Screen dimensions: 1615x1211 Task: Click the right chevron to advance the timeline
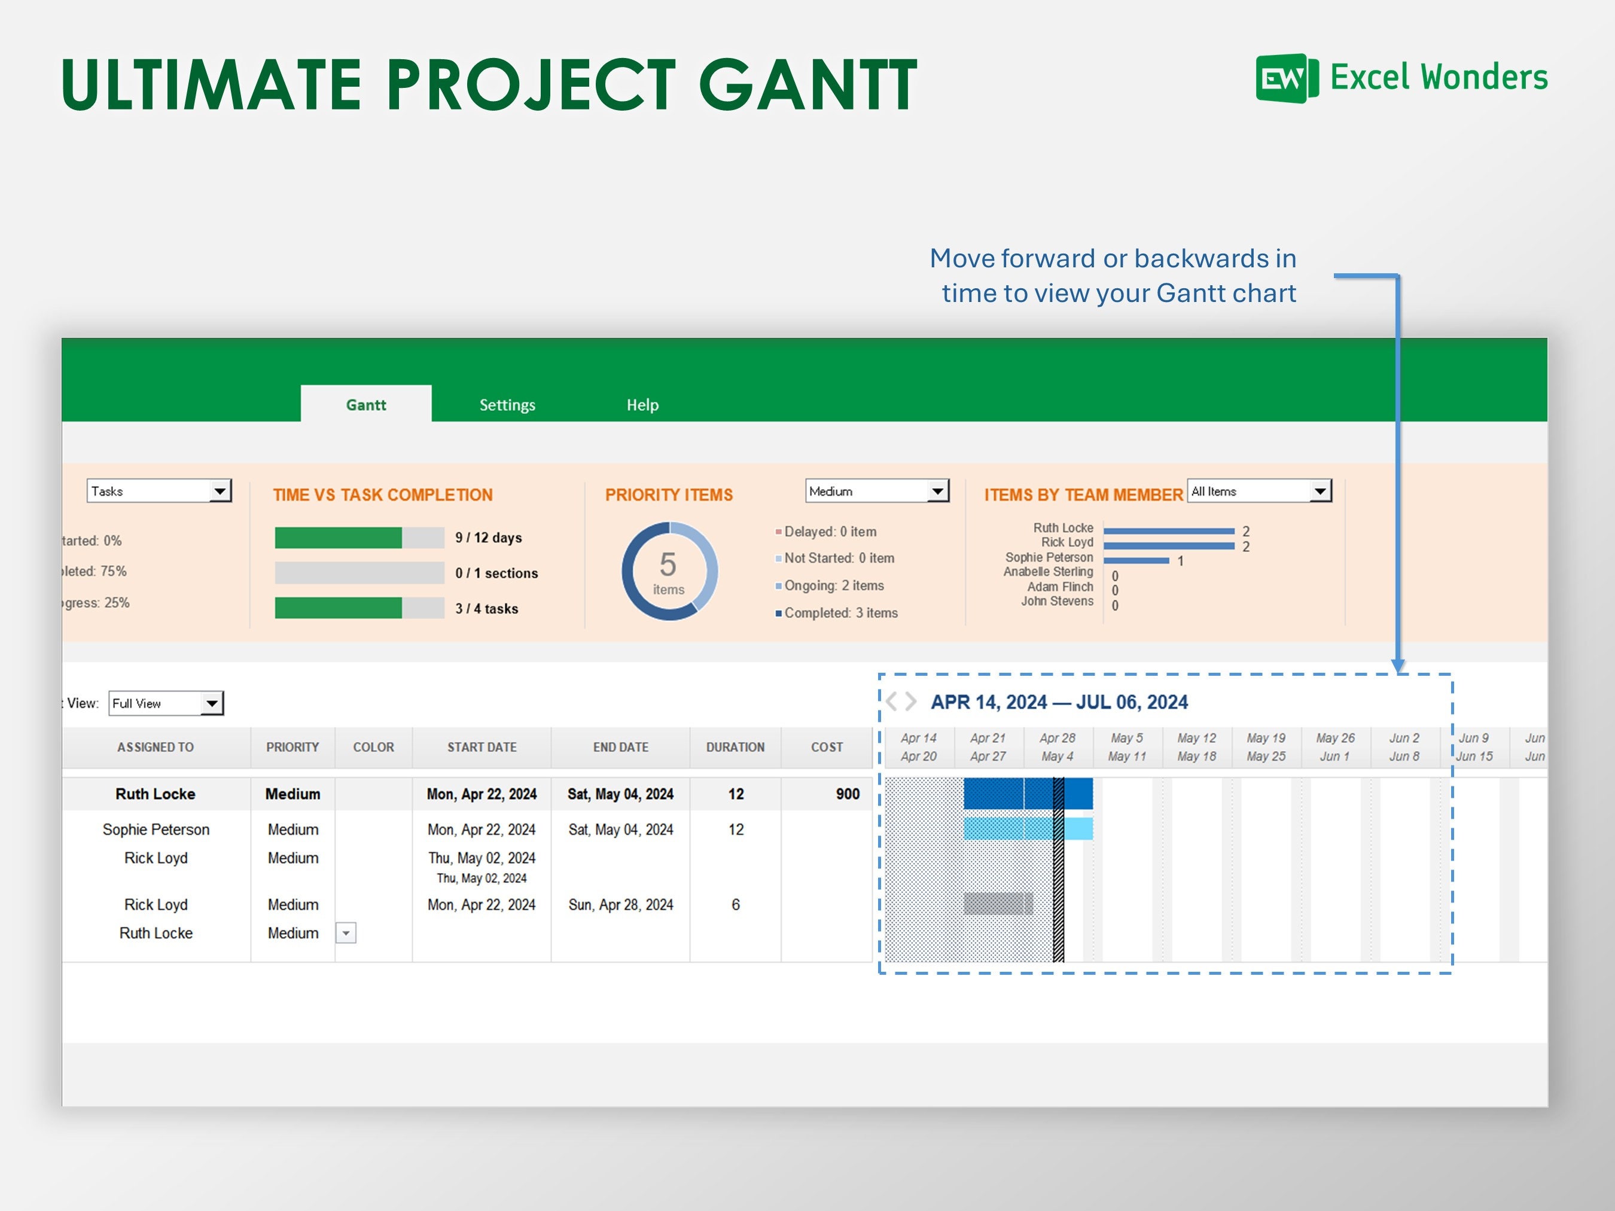pyautogui.click(x=910, y=701)
